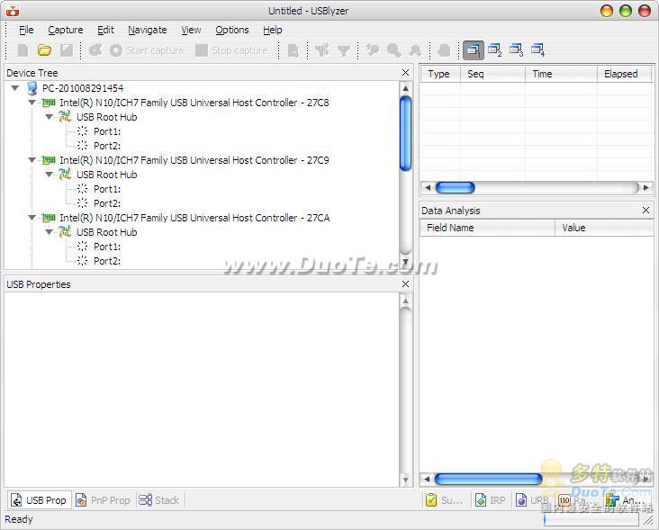Select Port2: under controller 27CA
The image size is (659, 530).
pyautogui.click(x=107, y=261)
